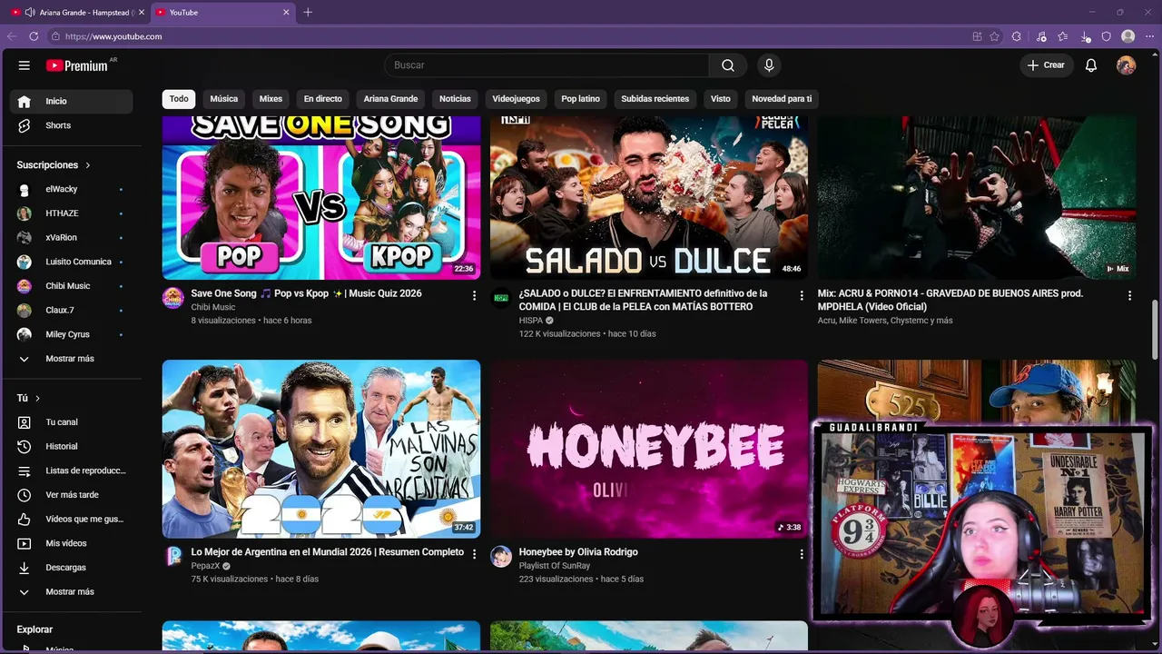Select the En directo filter chip
Viewport: 1162px width, 654px height.
tap(323, 99)
